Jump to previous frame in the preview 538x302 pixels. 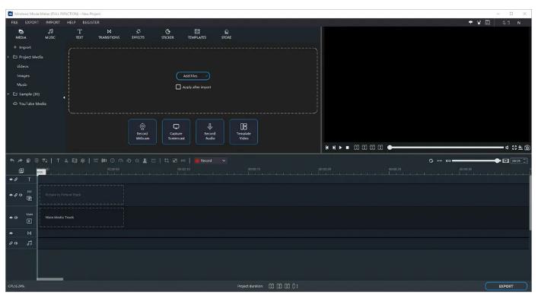327,148
